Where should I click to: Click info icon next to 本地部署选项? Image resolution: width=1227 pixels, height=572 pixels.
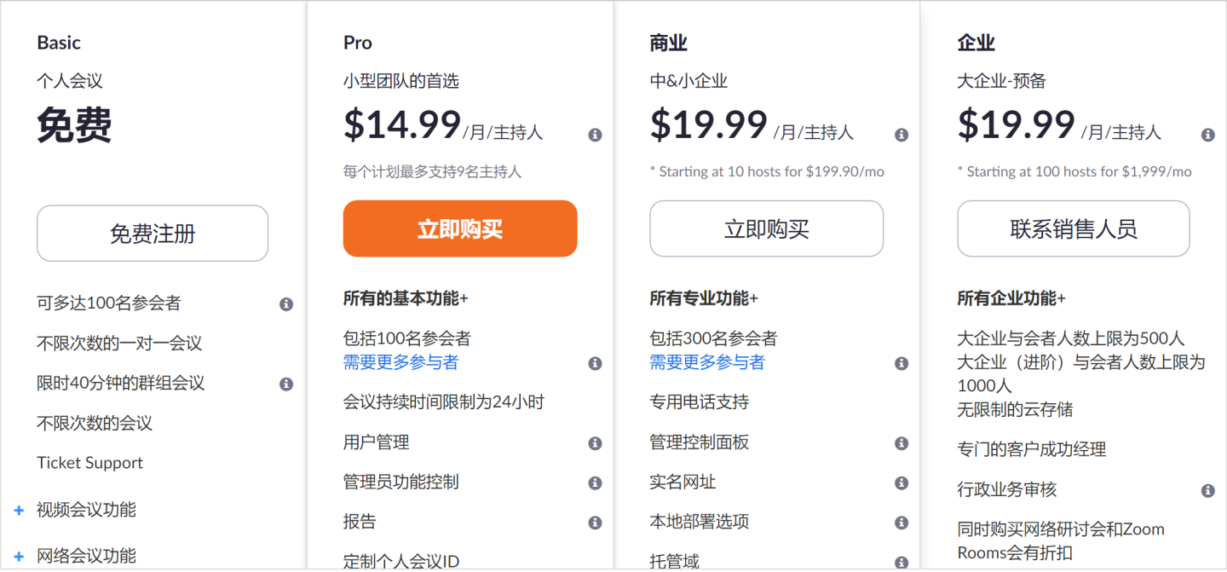[x=902, y=523]
